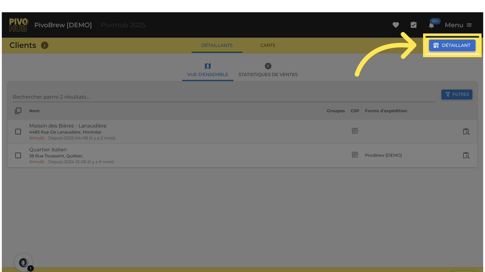Click store icon in Maison des Bières row
The width and height of the screenshot is (485, 272).
pos(355,131)
